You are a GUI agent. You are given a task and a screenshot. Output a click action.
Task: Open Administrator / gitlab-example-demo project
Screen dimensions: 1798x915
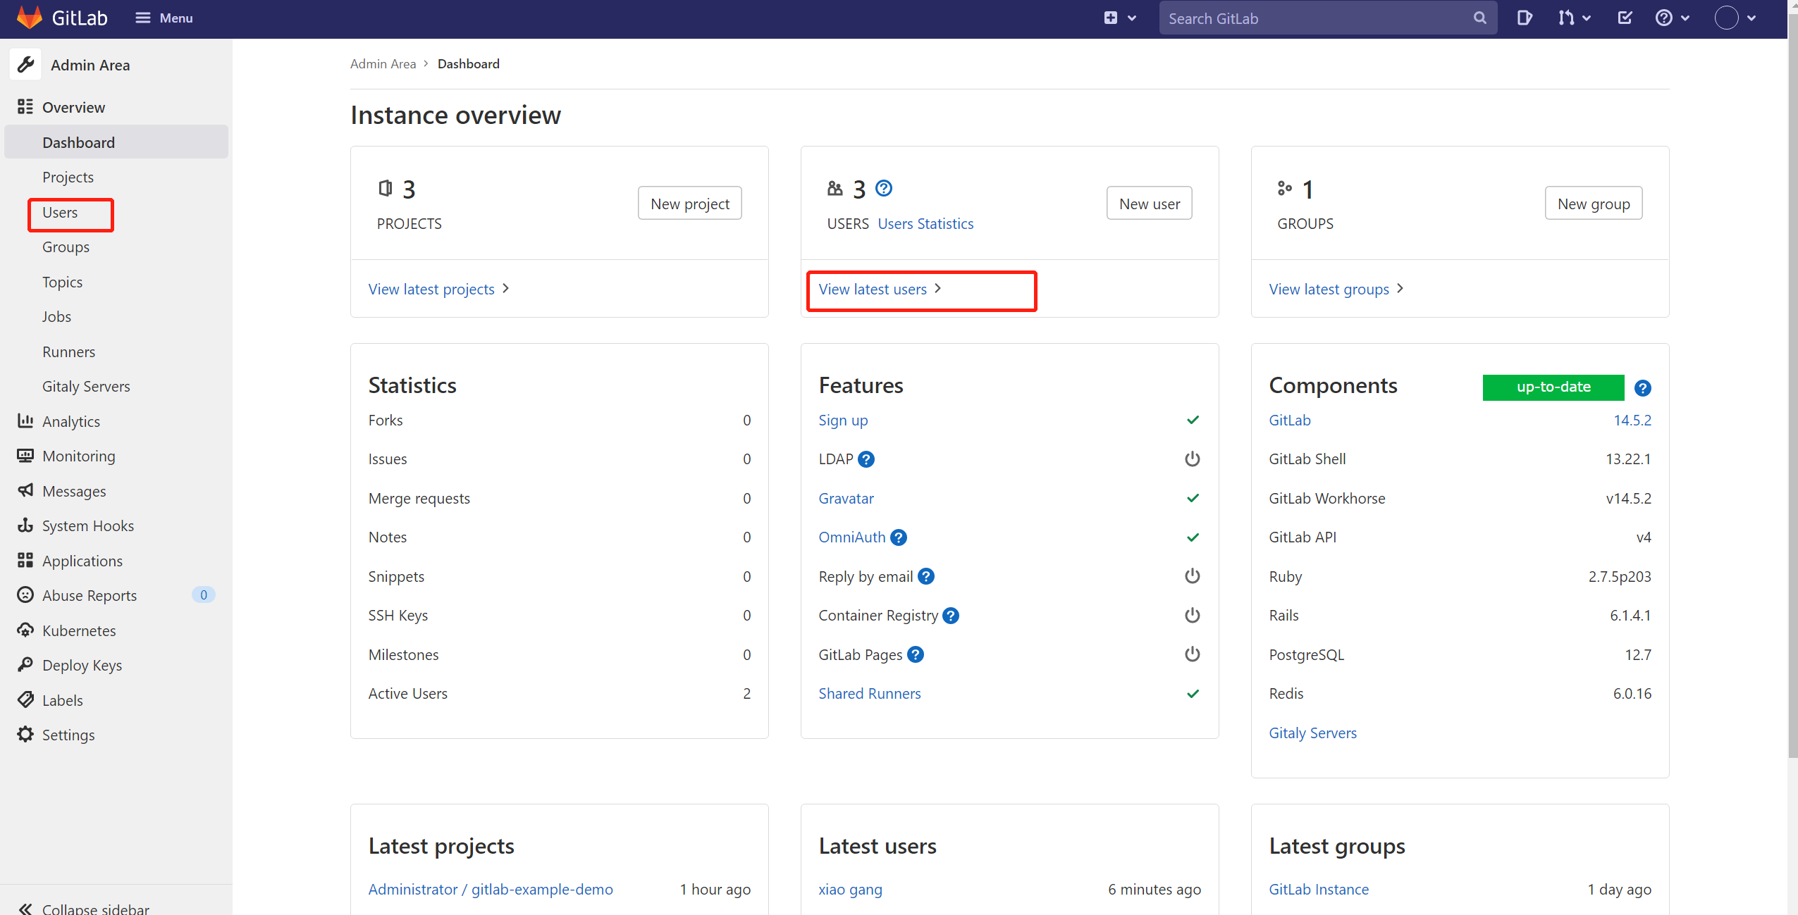point(490,889)
